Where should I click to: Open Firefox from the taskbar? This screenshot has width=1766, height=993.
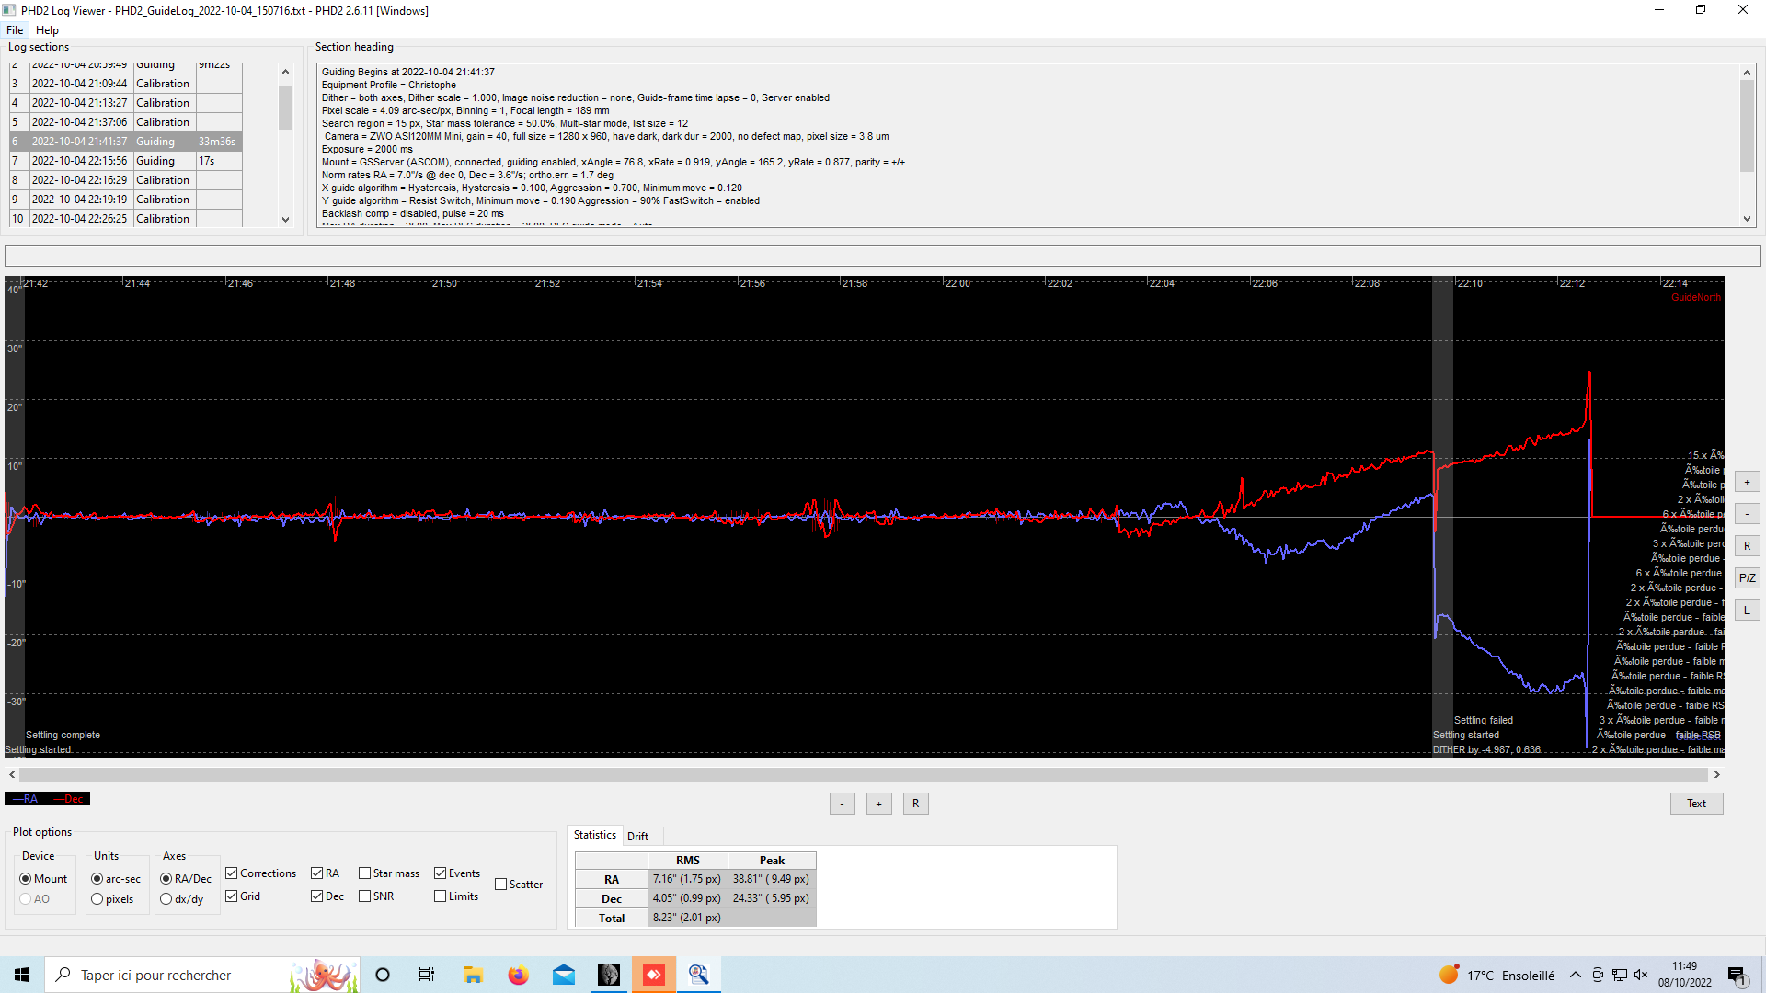pyautogui.click(x=519, y=975)
